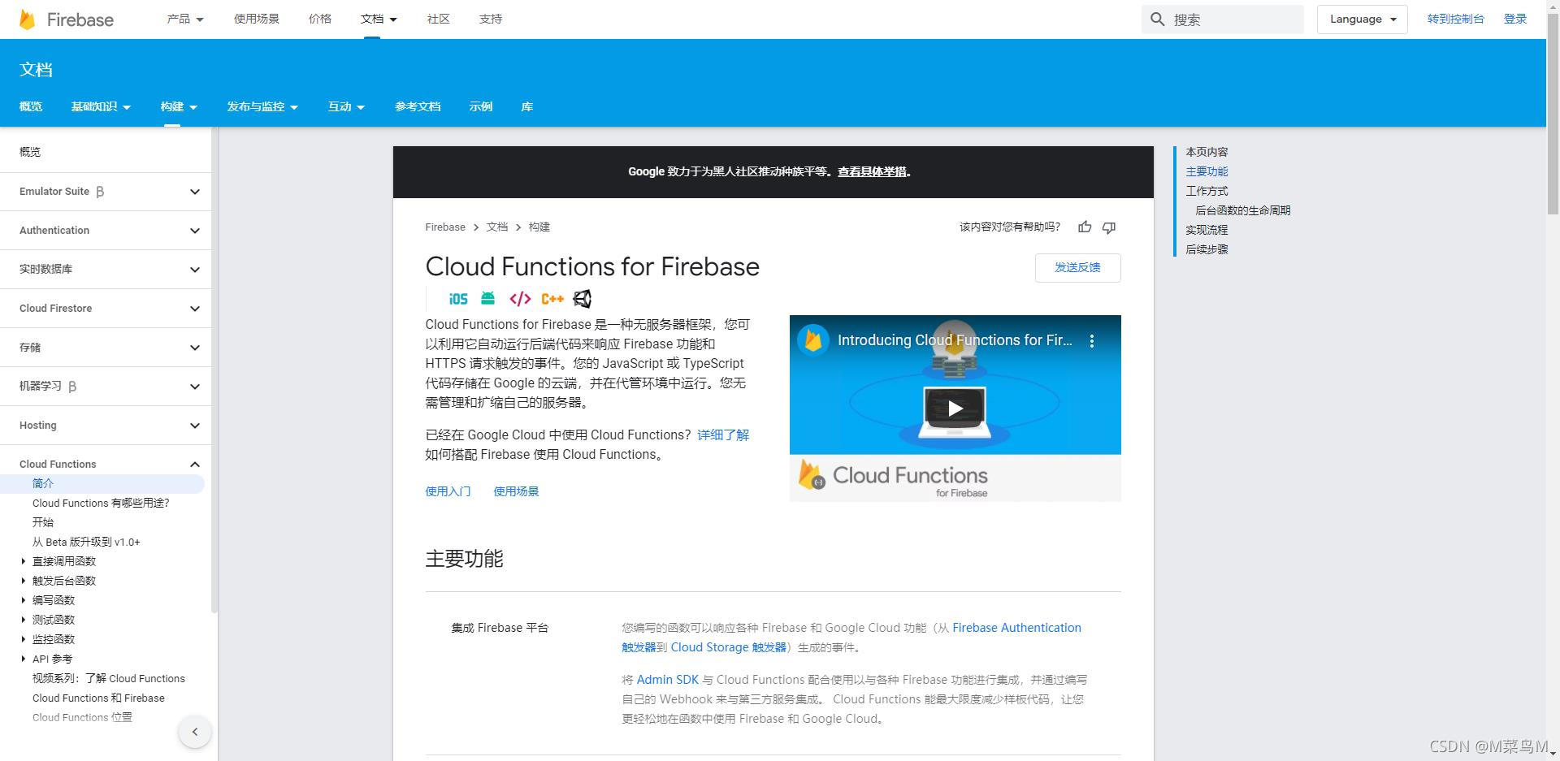Select the C++ platform icon
This screenshot has height=761, width=1560.
click(x=552, y=299)
